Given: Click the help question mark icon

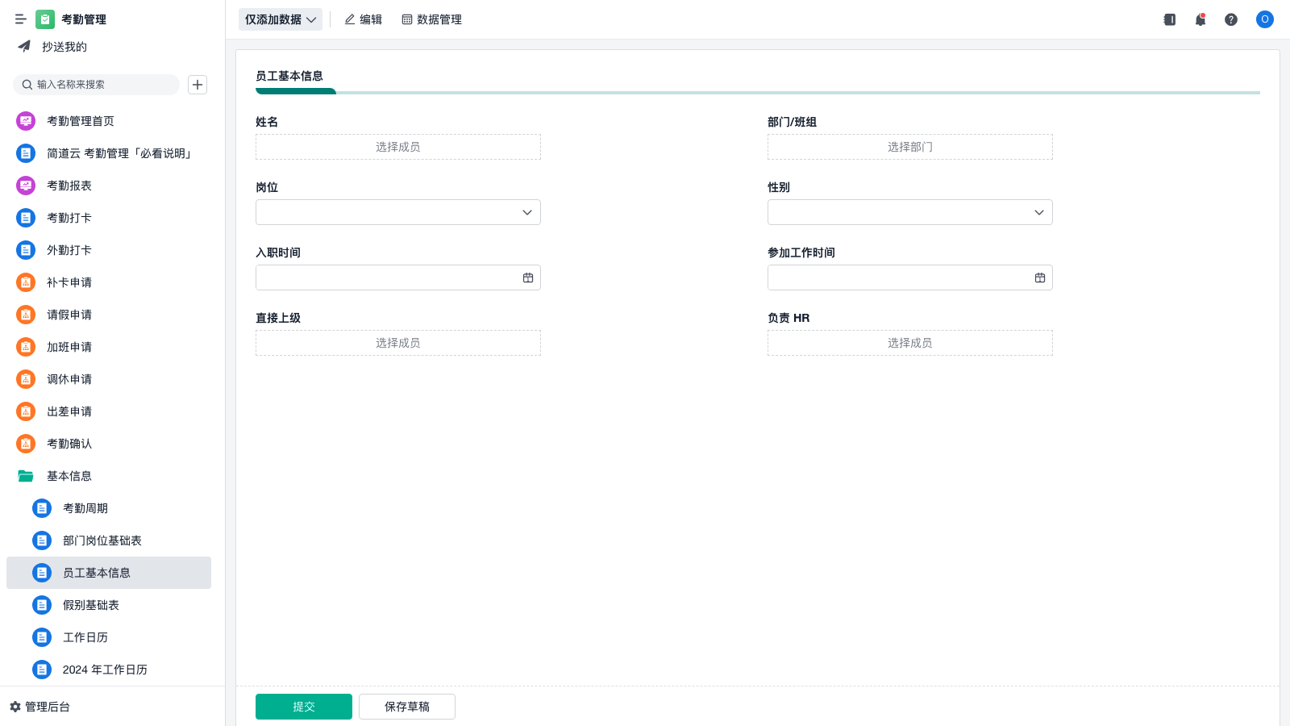Looking at the screenshot, I should [x=1231, y=19].
